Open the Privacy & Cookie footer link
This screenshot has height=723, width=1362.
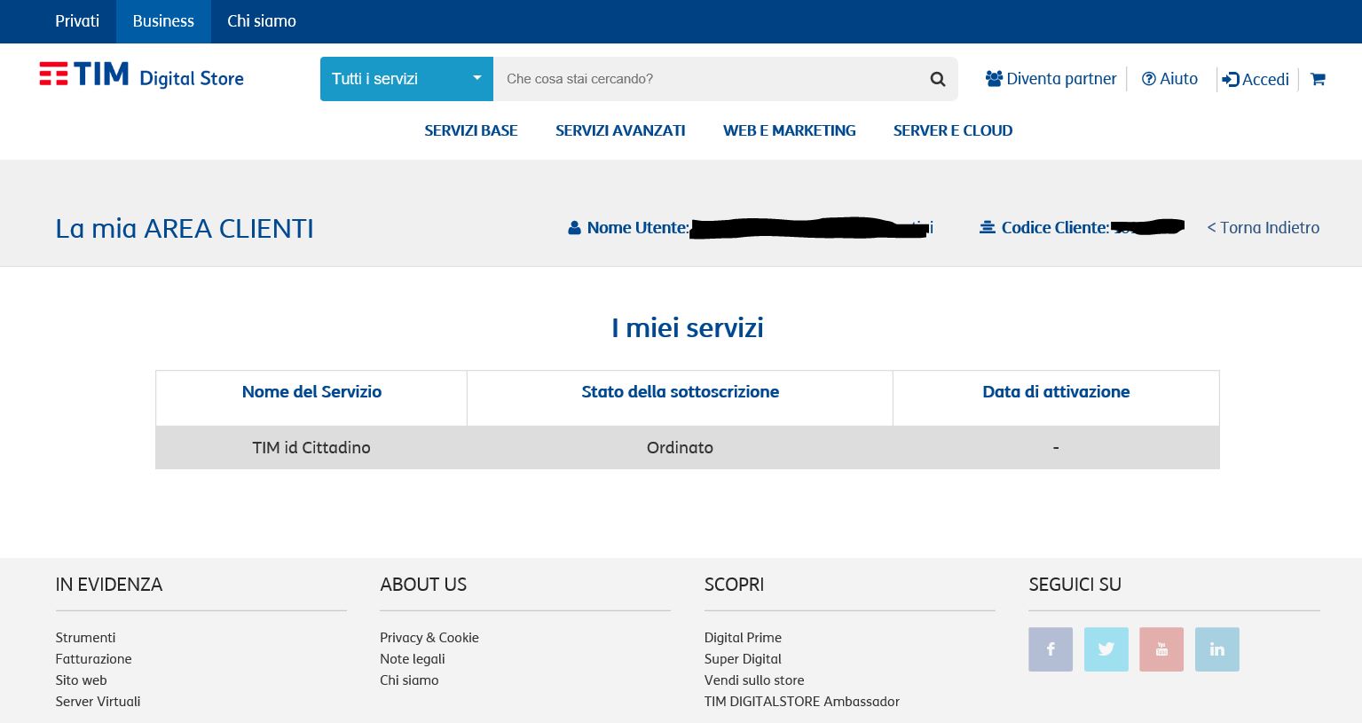429,638
